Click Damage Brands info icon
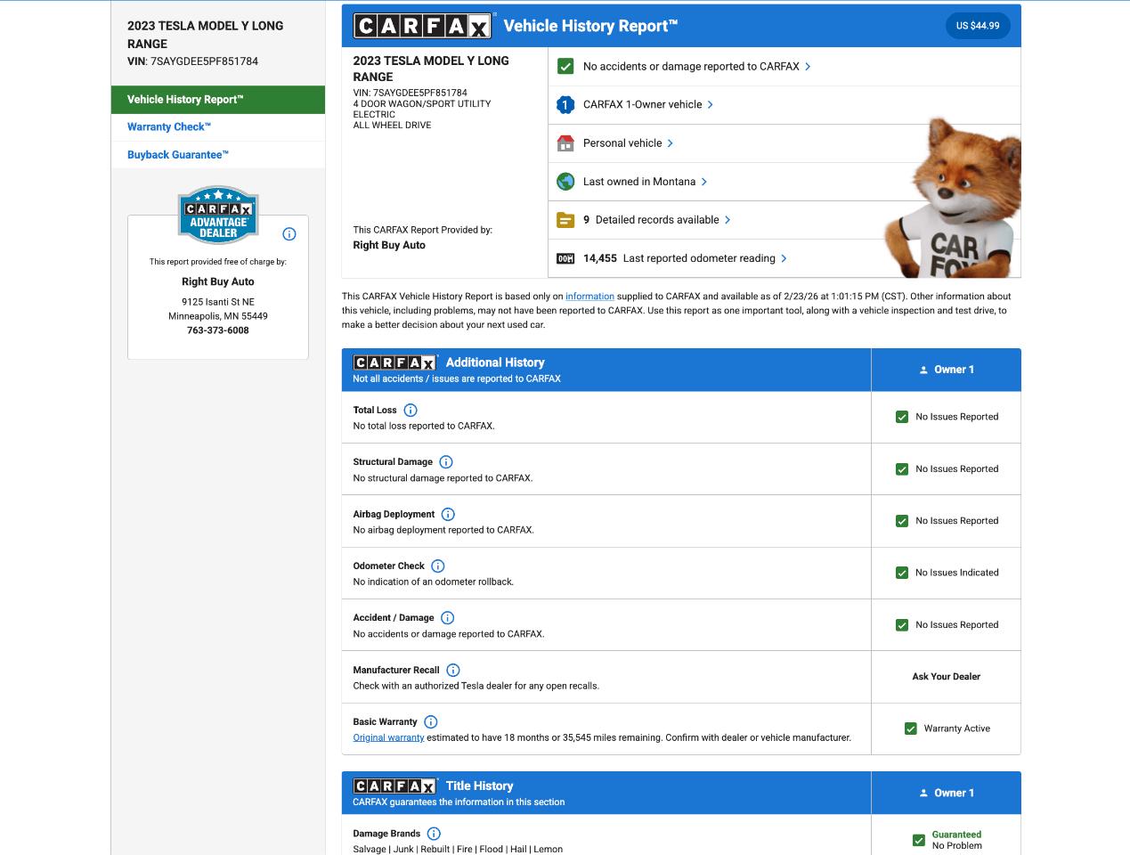Image resolution: width=1130 pixels, height=855 pixels. pyautogui.click(x=434, y=834)
